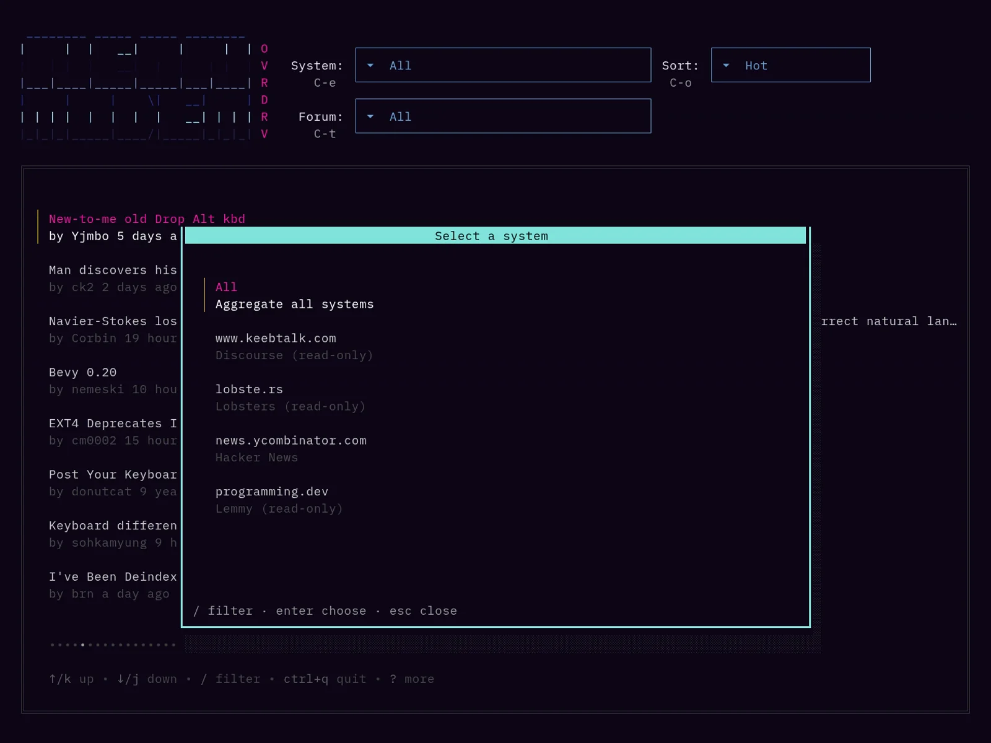Open post 'Bevy 0.20'
Viewport: 991px width, 743px height.
click(x=82, y=372)
